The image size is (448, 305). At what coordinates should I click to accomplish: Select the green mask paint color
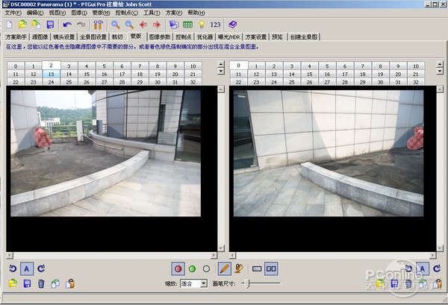pyautogui.click(x=192, y=268)
